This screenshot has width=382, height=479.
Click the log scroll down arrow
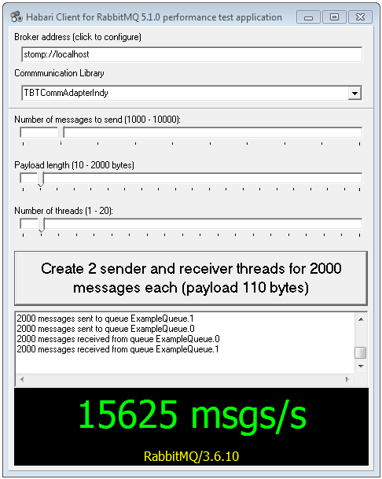[361, 367]
